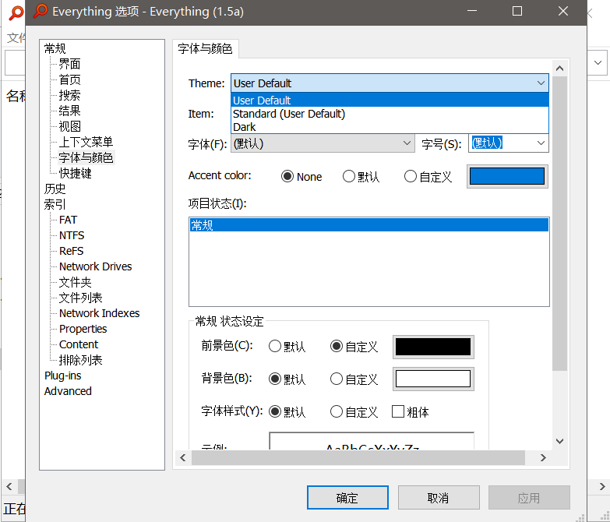Maximize the Everything options dialog
This screenshot has height=522, width=610.
pyautogui.click(x=517, y=11)
